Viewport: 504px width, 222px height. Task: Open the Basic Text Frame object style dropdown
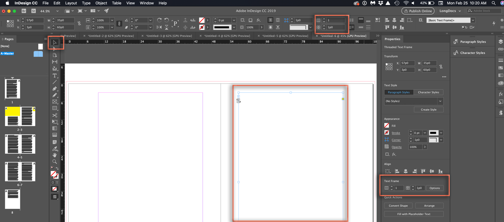coord(473,20)
